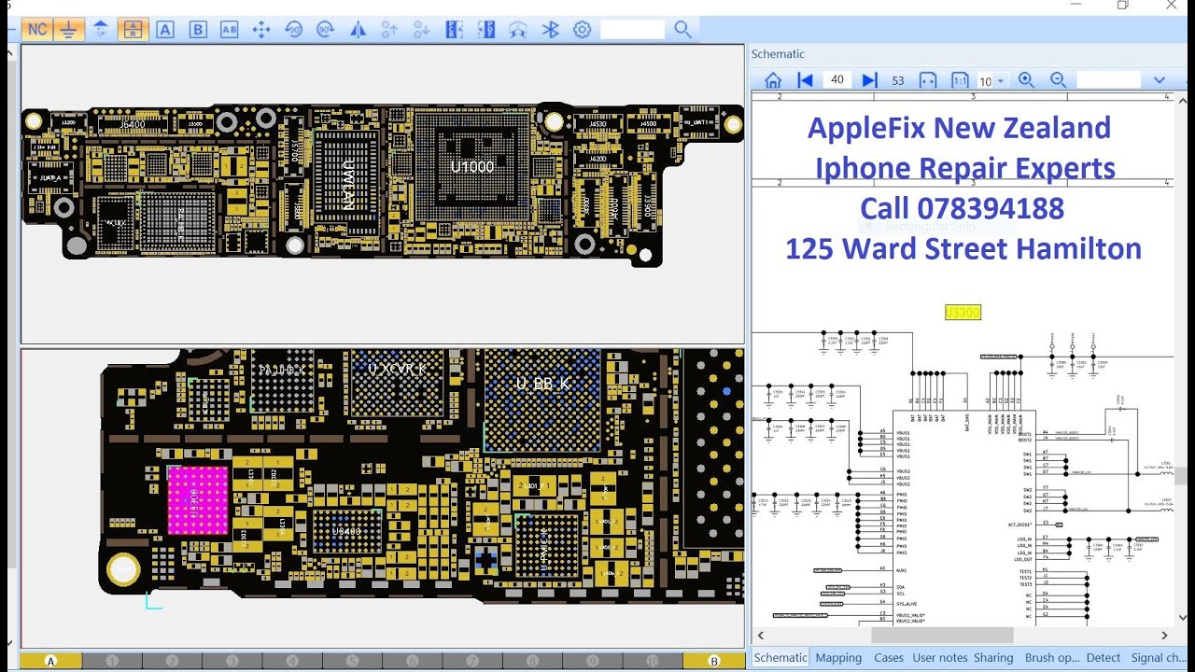Open the User notes tab
1195x672 pixels.
[940, 657]
